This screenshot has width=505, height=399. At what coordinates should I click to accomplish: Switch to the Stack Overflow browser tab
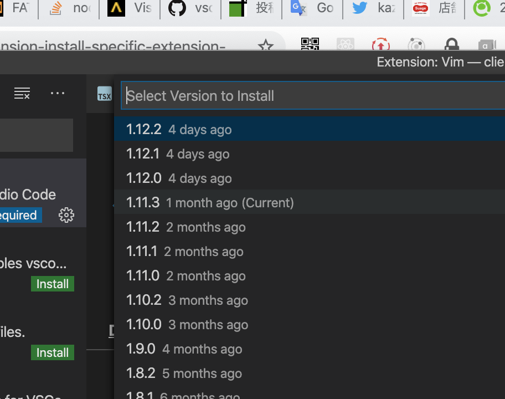point(69,8)
